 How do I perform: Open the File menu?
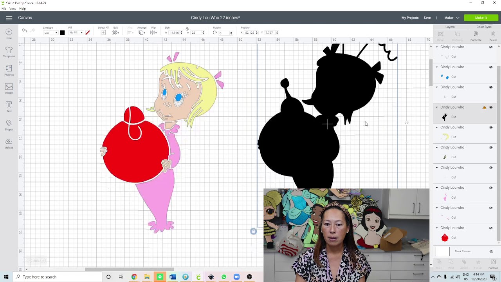tap(4, 9)
